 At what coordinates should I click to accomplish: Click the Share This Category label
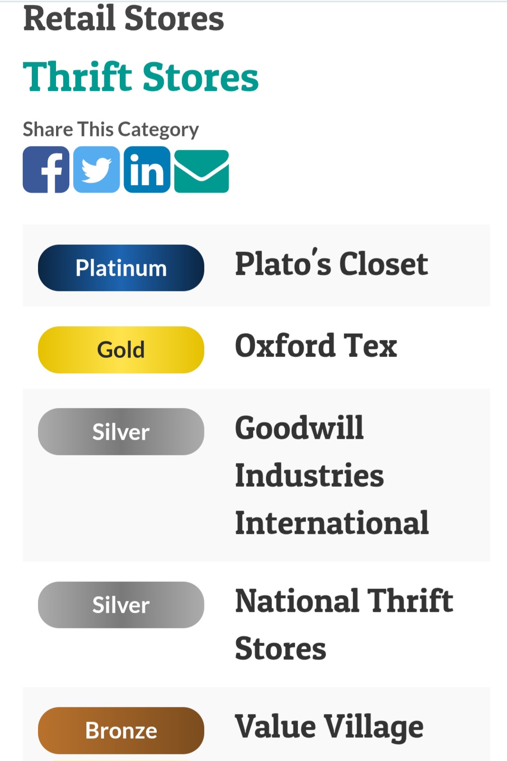point(111,129)
